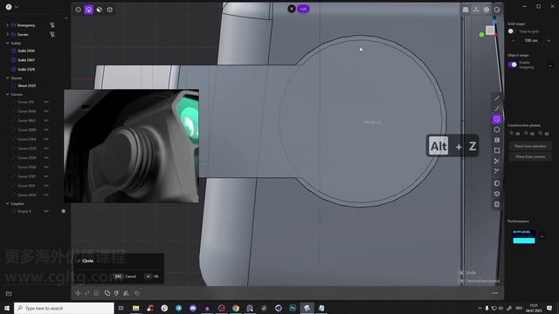Expand the Emergency group
Image resolution: width=559 pixels, height=314 pixels.
tap(8, 25)
